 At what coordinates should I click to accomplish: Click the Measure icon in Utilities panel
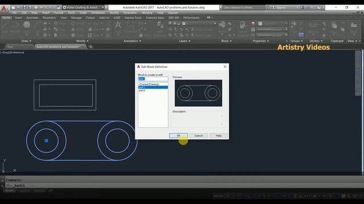click(313, 25)
